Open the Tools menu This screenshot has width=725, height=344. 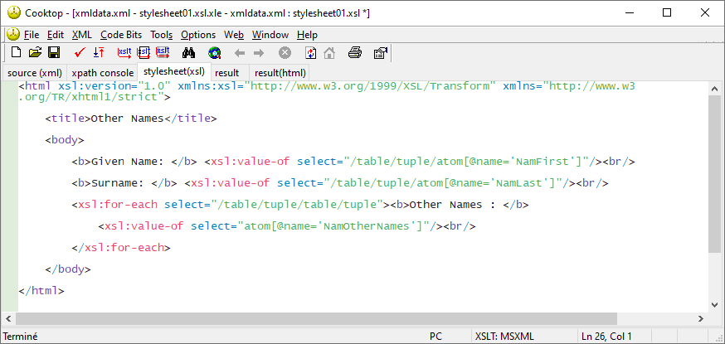tap(162, 35)
